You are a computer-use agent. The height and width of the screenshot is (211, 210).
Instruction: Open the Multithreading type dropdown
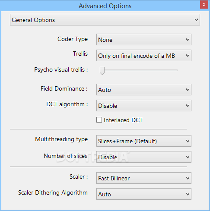(x=144, y=141)
